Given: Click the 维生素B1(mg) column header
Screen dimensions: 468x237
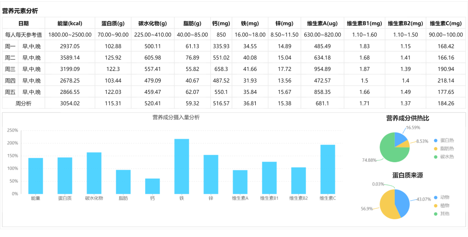Looking at the screenshot, I should (364, 23).
